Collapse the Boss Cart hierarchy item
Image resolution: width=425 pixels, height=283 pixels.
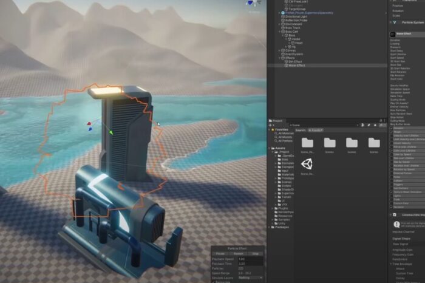(280, 32)
